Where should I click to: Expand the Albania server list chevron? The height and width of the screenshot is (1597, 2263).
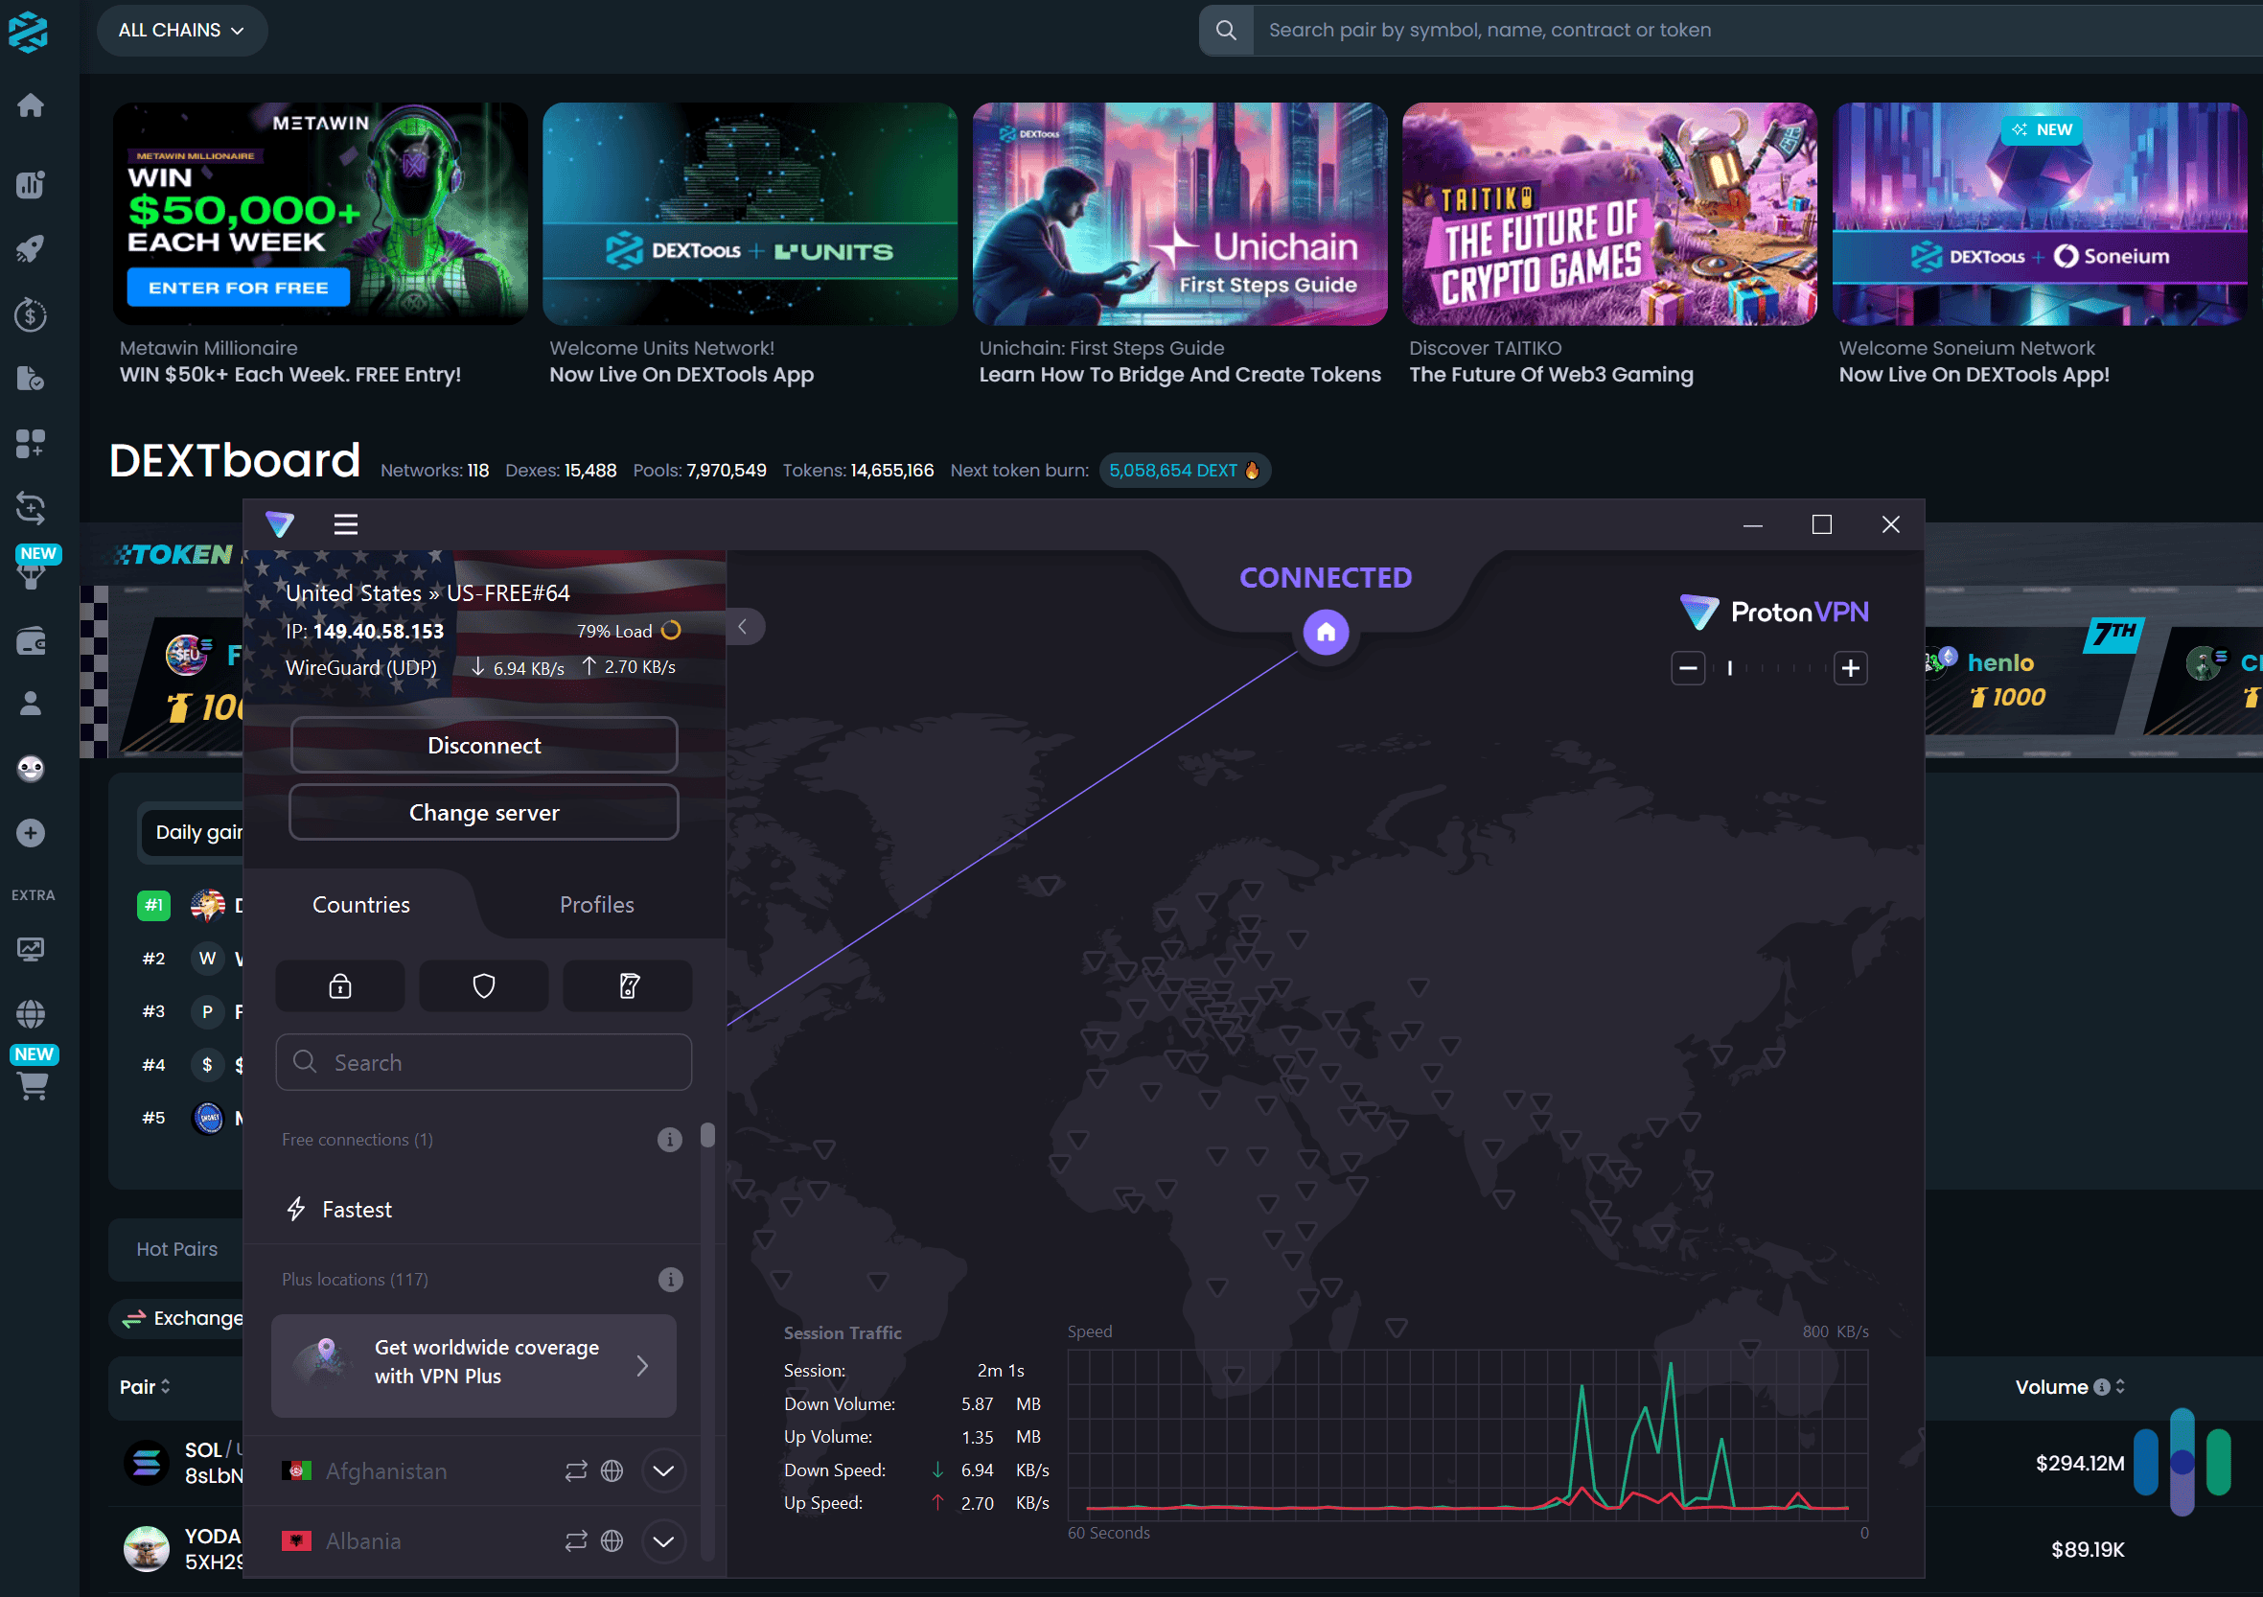(663, 1539)
